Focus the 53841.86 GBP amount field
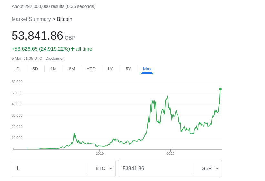The image size is (265, 181). [x=156, y=168]
